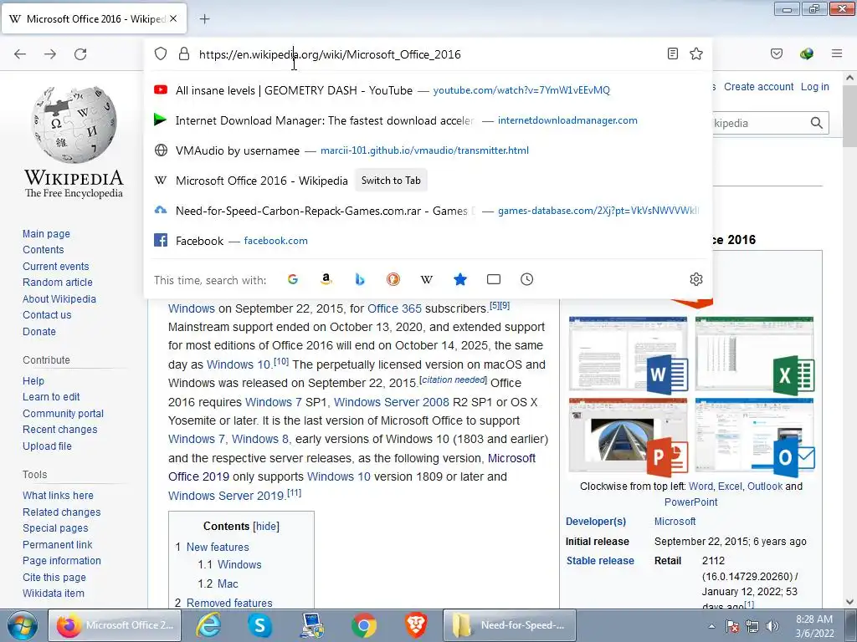Open the Donate link

click(x=39, y=331)
